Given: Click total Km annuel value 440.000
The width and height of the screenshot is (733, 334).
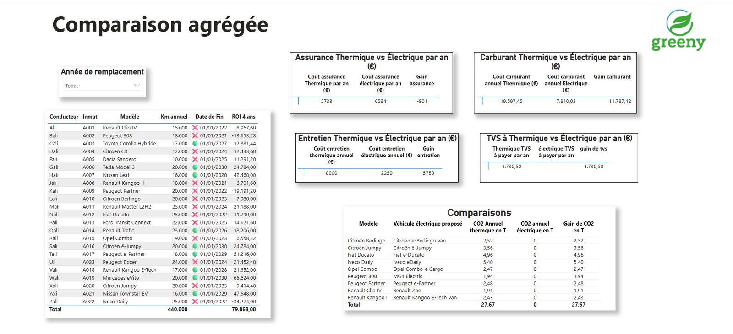Looking at the screenshot, I should tap(178, 309).
